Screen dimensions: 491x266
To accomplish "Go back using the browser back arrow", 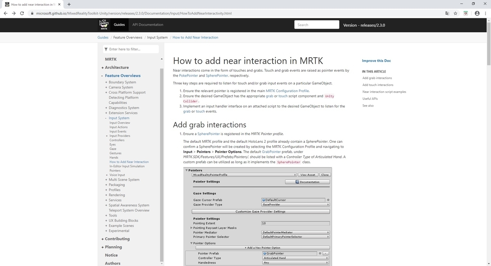I will 5,13.
